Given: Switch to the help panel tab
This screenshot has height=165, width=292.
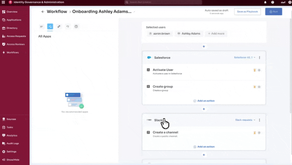Looking at the screenshot, I should [x=76, y=26].
